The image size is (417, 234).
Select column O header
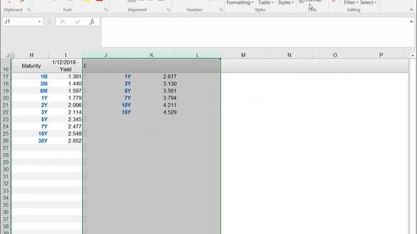(335, 55)
